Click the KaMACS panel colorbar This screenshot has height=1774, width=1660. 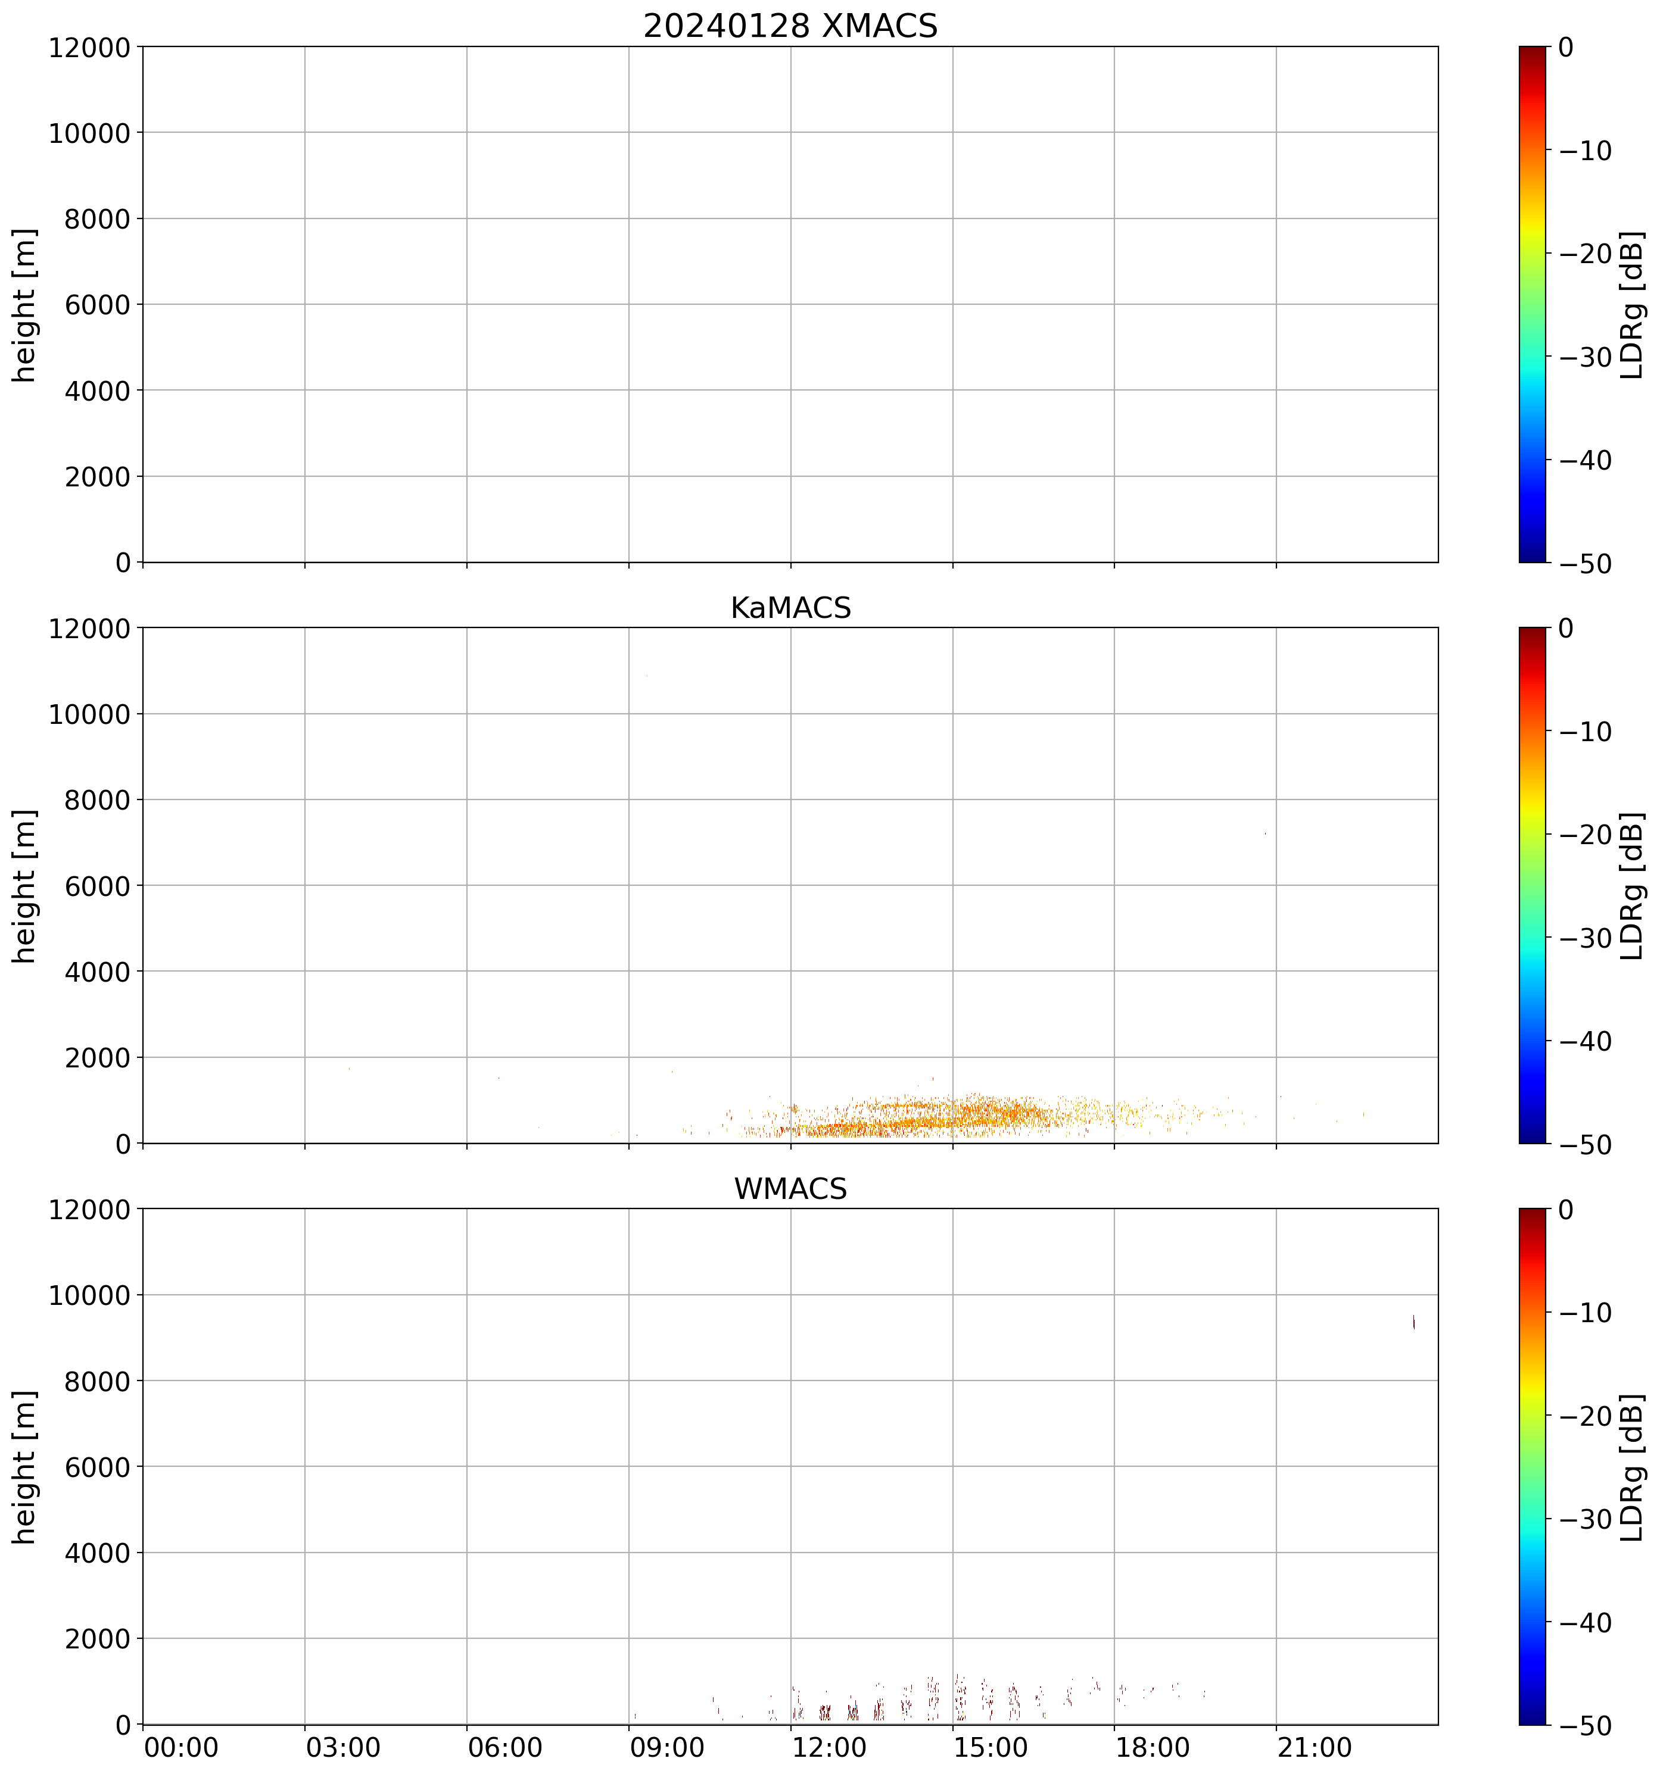coord(1531,885)
